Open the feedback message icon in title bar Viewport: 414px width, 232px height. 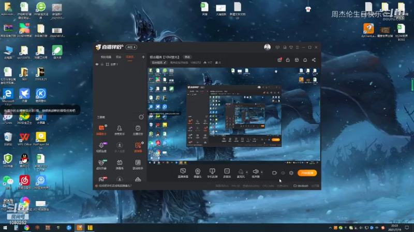(277, 47)
